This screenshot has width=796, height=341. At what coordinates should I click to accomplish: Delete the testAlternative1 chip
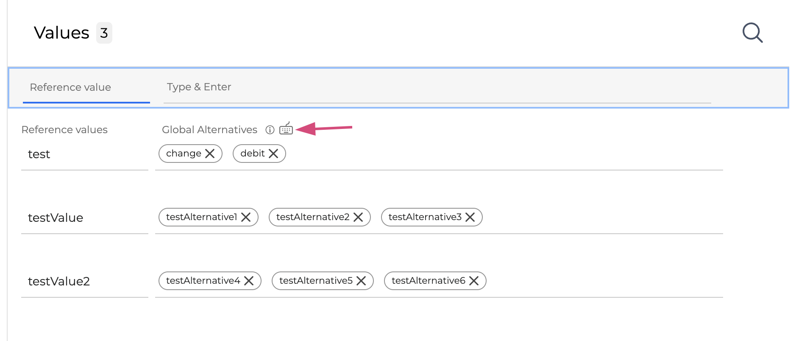[x=246, y=217]
